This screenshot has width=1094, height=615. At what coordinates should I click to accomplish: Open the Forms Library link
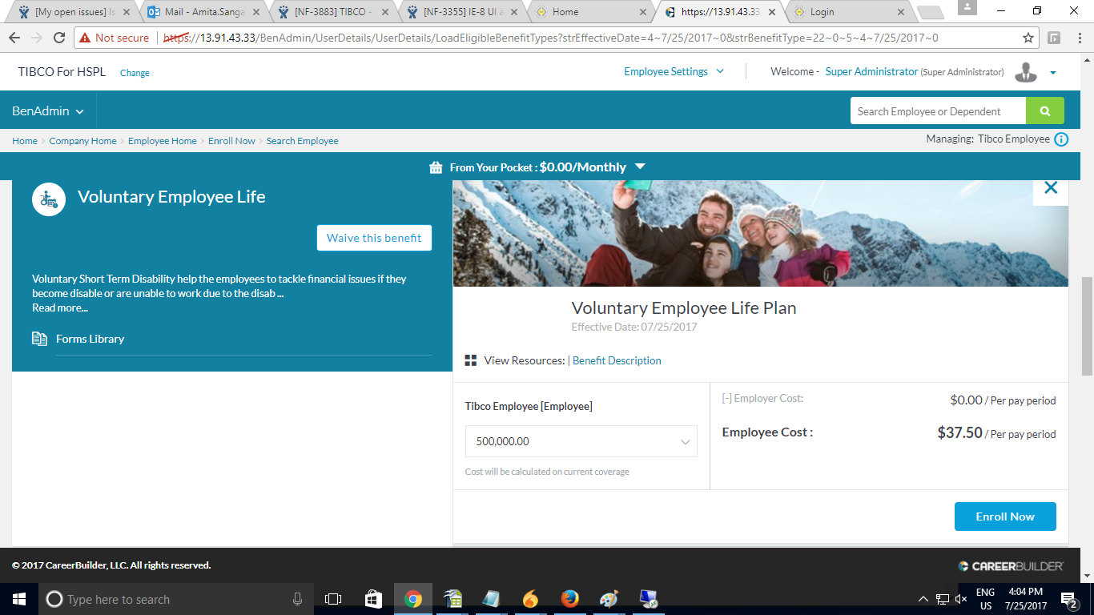coord(90,339)
